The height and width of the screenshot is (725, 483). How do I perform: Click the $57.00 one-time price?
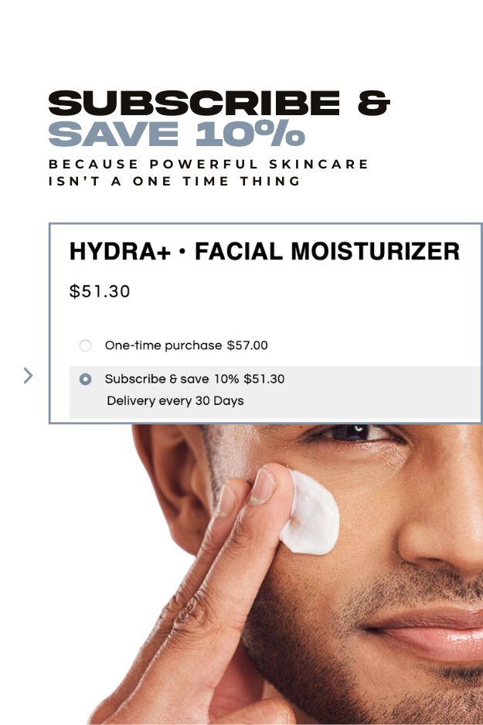[x=247, y=345]
